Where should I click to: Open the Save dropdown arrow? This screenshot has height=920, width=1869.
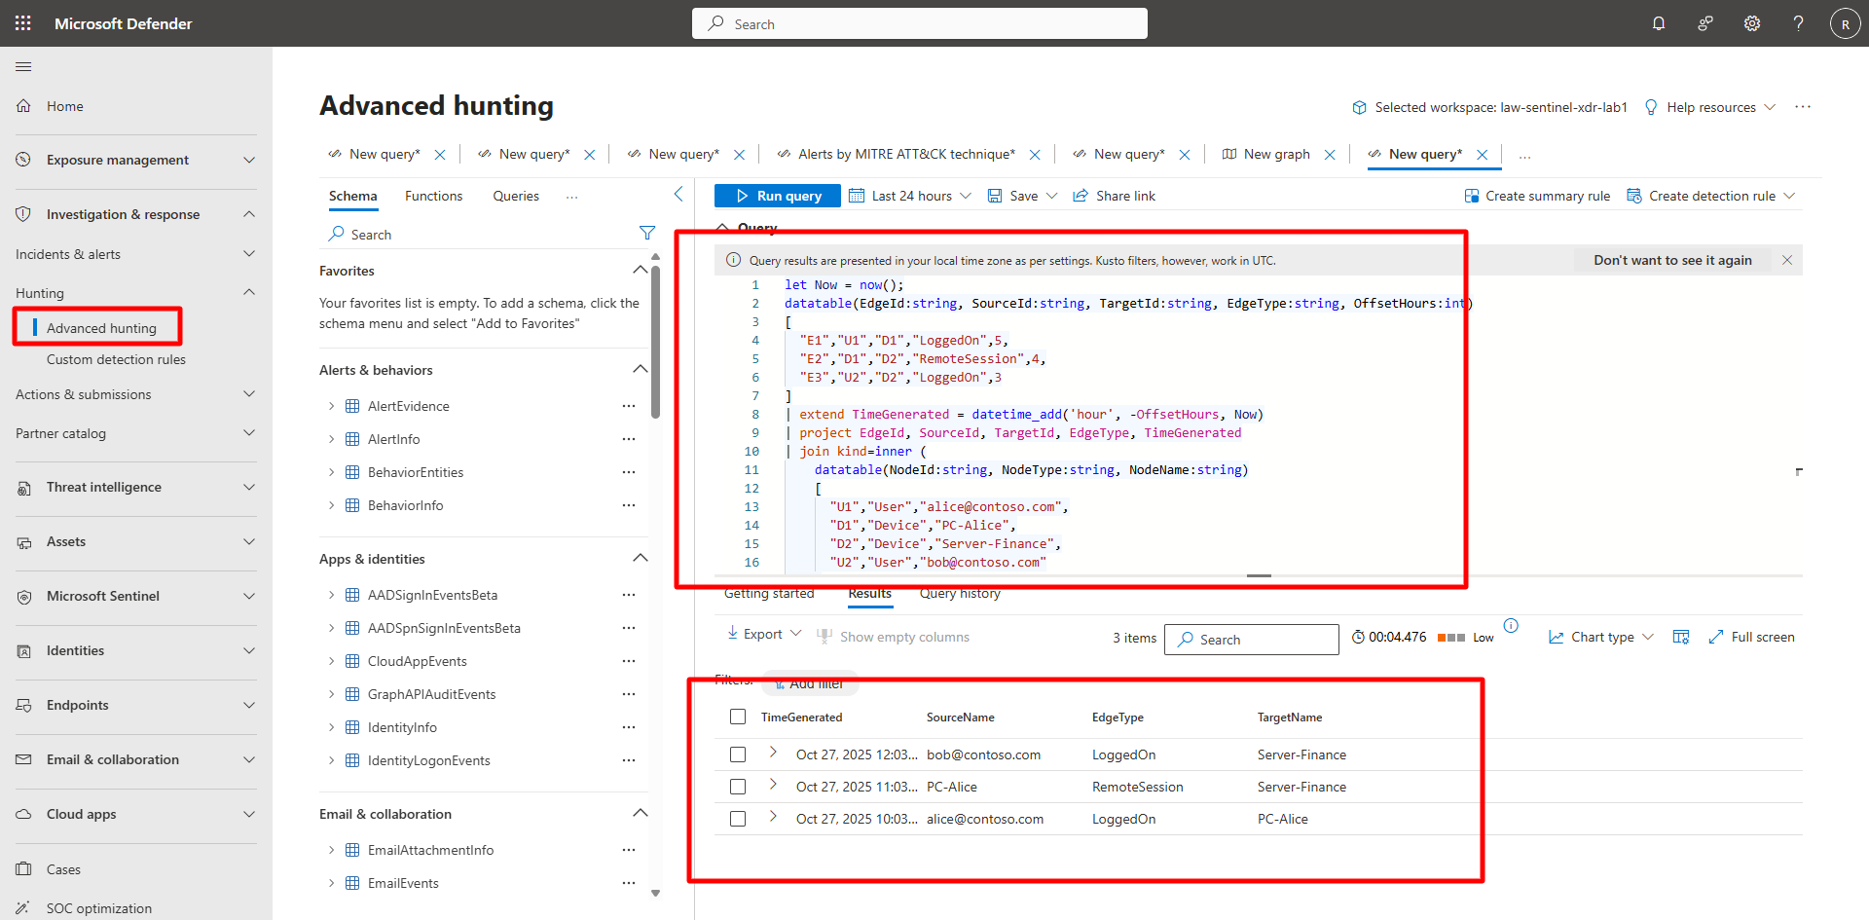[x=1052, y=196]
